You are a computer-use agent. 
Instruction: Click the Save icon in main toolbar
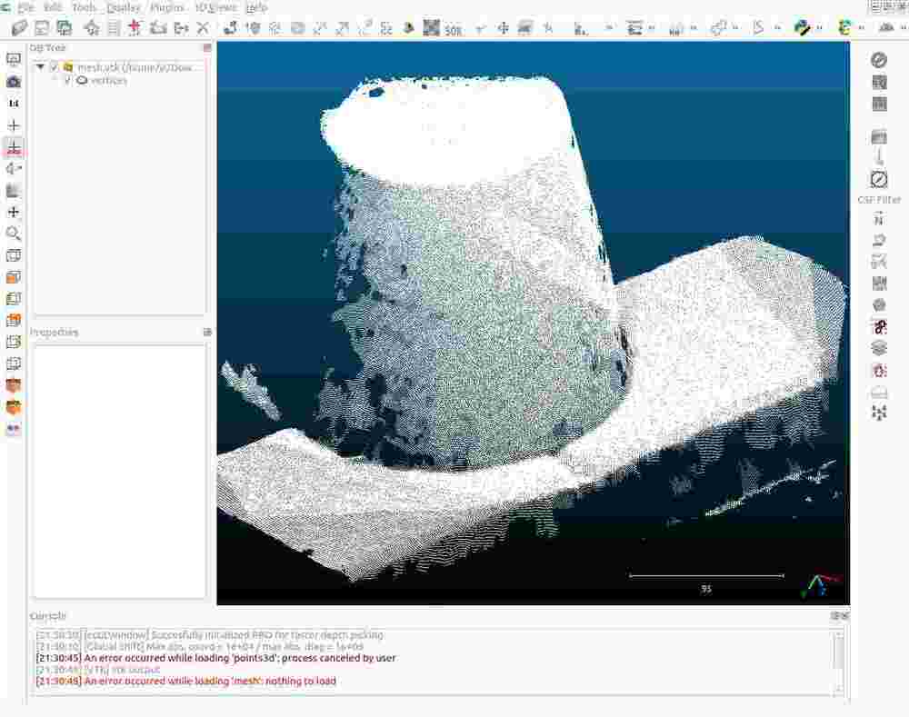42,28
